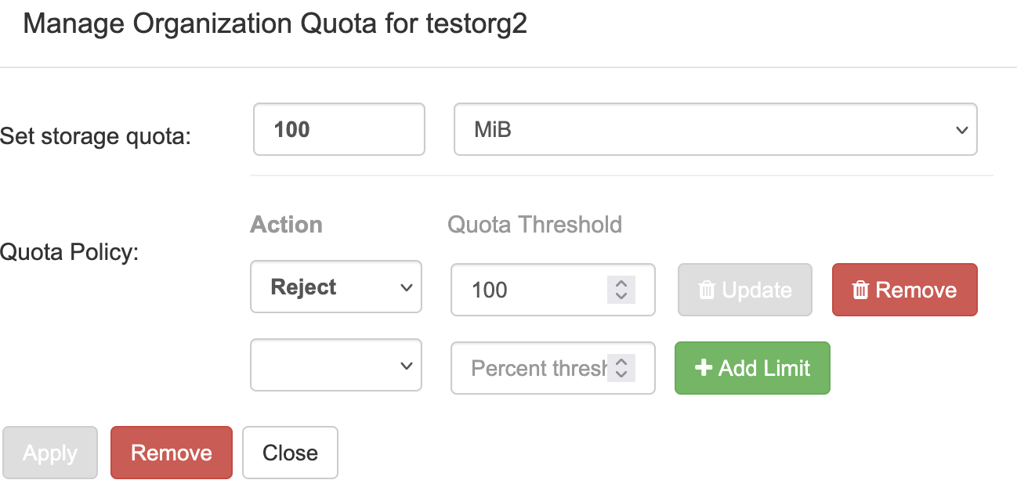Increase the Reject quota threshold with up arrow
1017x498 pixels.
621,283
